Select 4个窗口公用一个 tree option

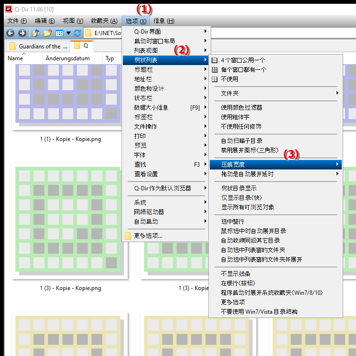click(x=243, y=60)
